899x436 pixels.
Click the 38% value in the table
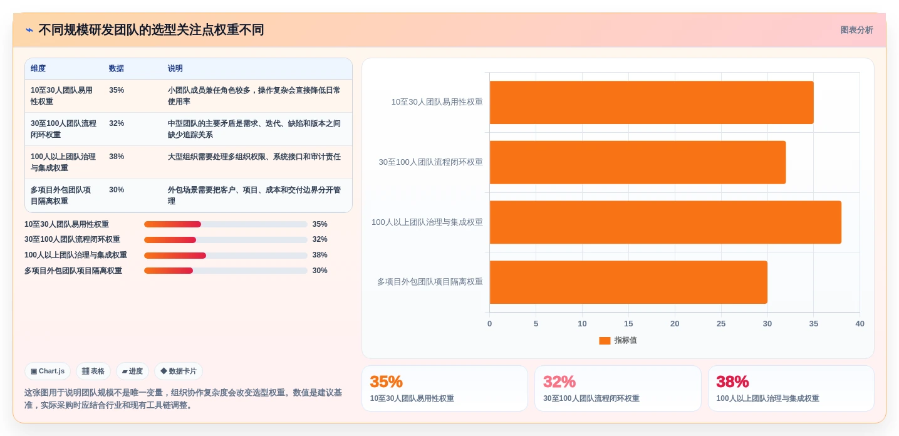click(117, 157)
